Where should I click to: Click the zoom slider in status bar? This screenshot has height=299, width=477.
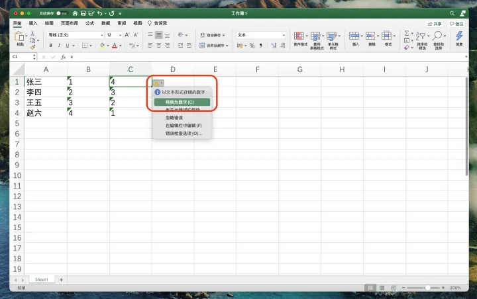pos(427,288)
